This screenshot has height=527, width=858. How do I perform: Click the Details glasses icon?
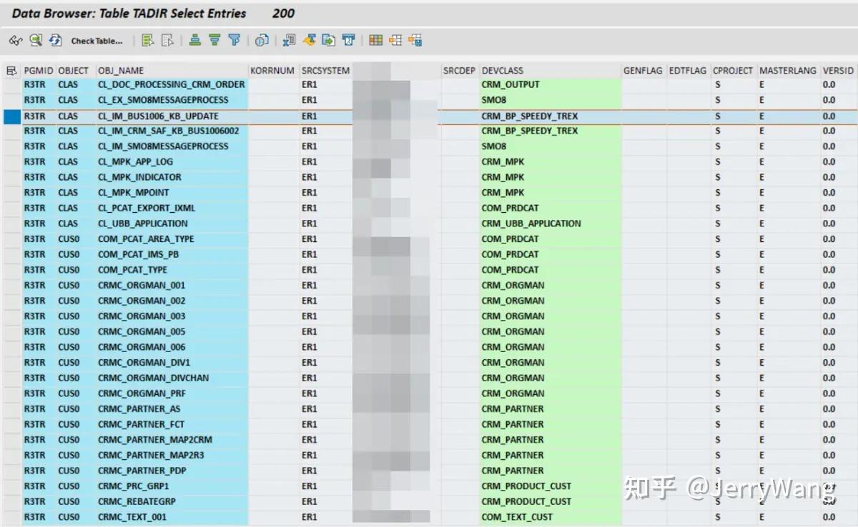pyautogui.click(x=16, y=40)
